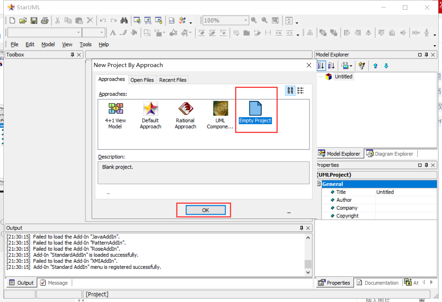Switch the approaches list to large icon view
Screen dimensions: 442x302
(290, 90)
